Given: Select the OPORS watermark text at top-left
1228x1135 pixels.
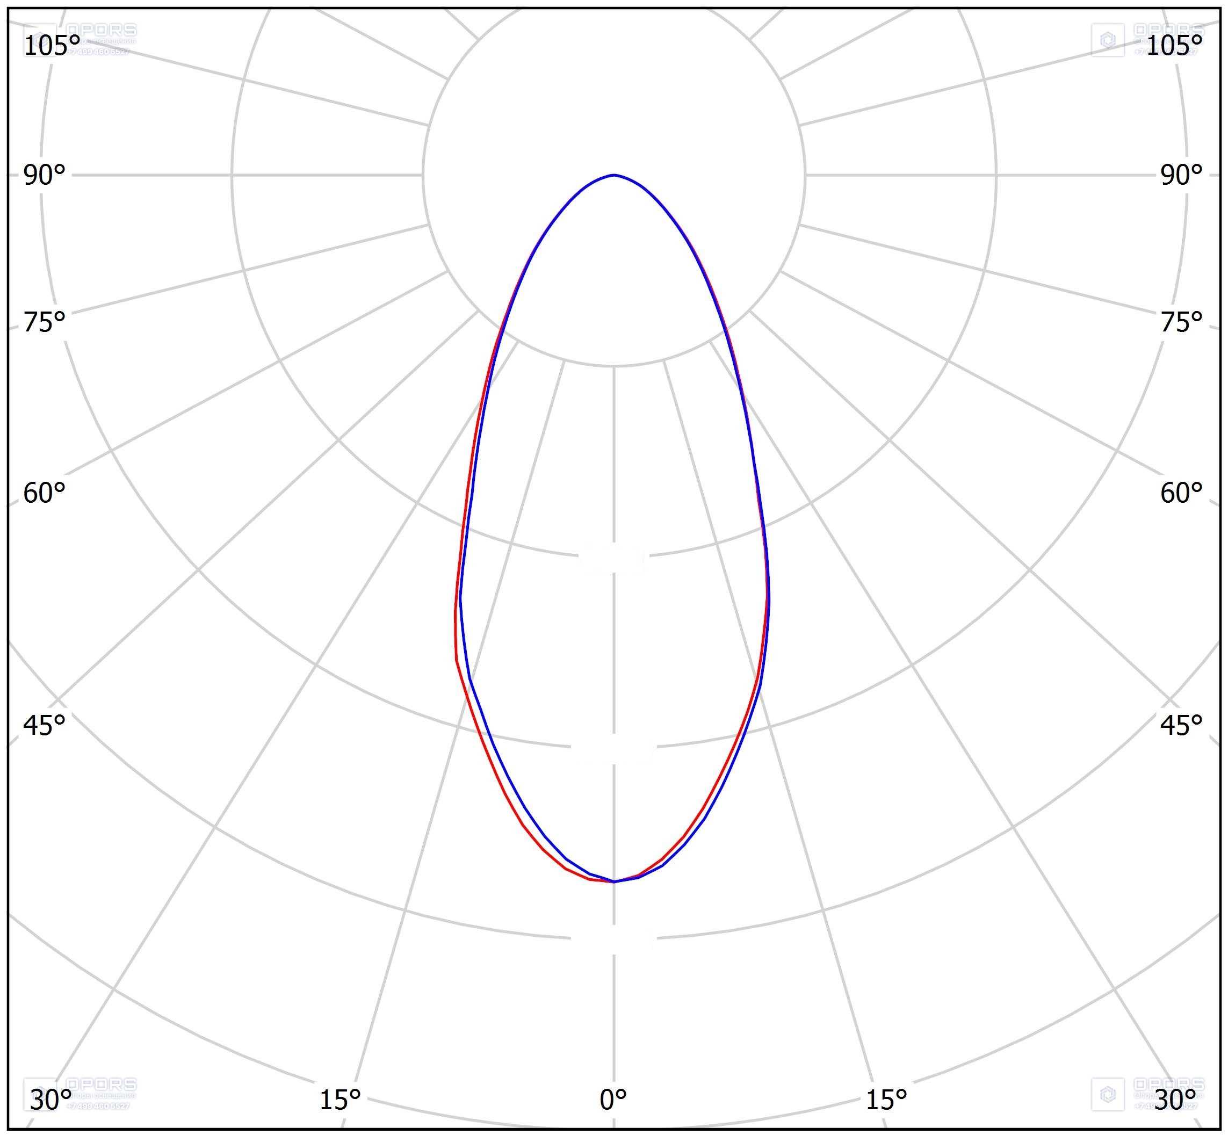Looking at the screenshot, I should coord(102,30).
